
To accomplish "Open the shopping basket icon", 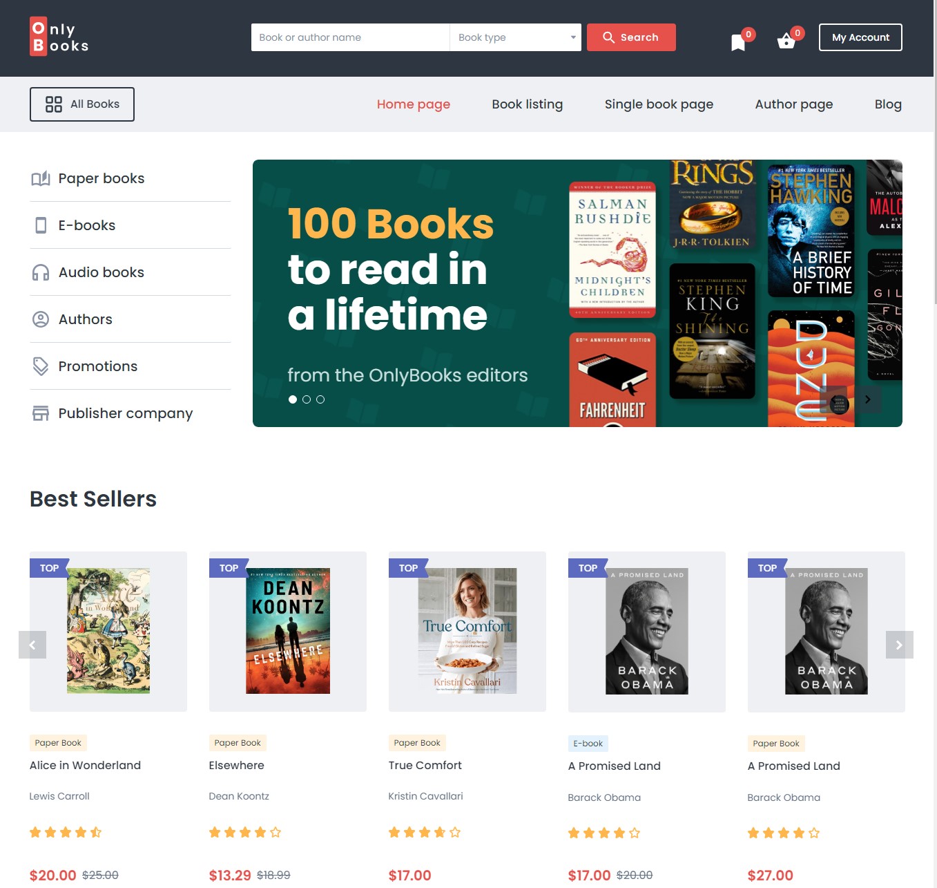I will (786, 41).
